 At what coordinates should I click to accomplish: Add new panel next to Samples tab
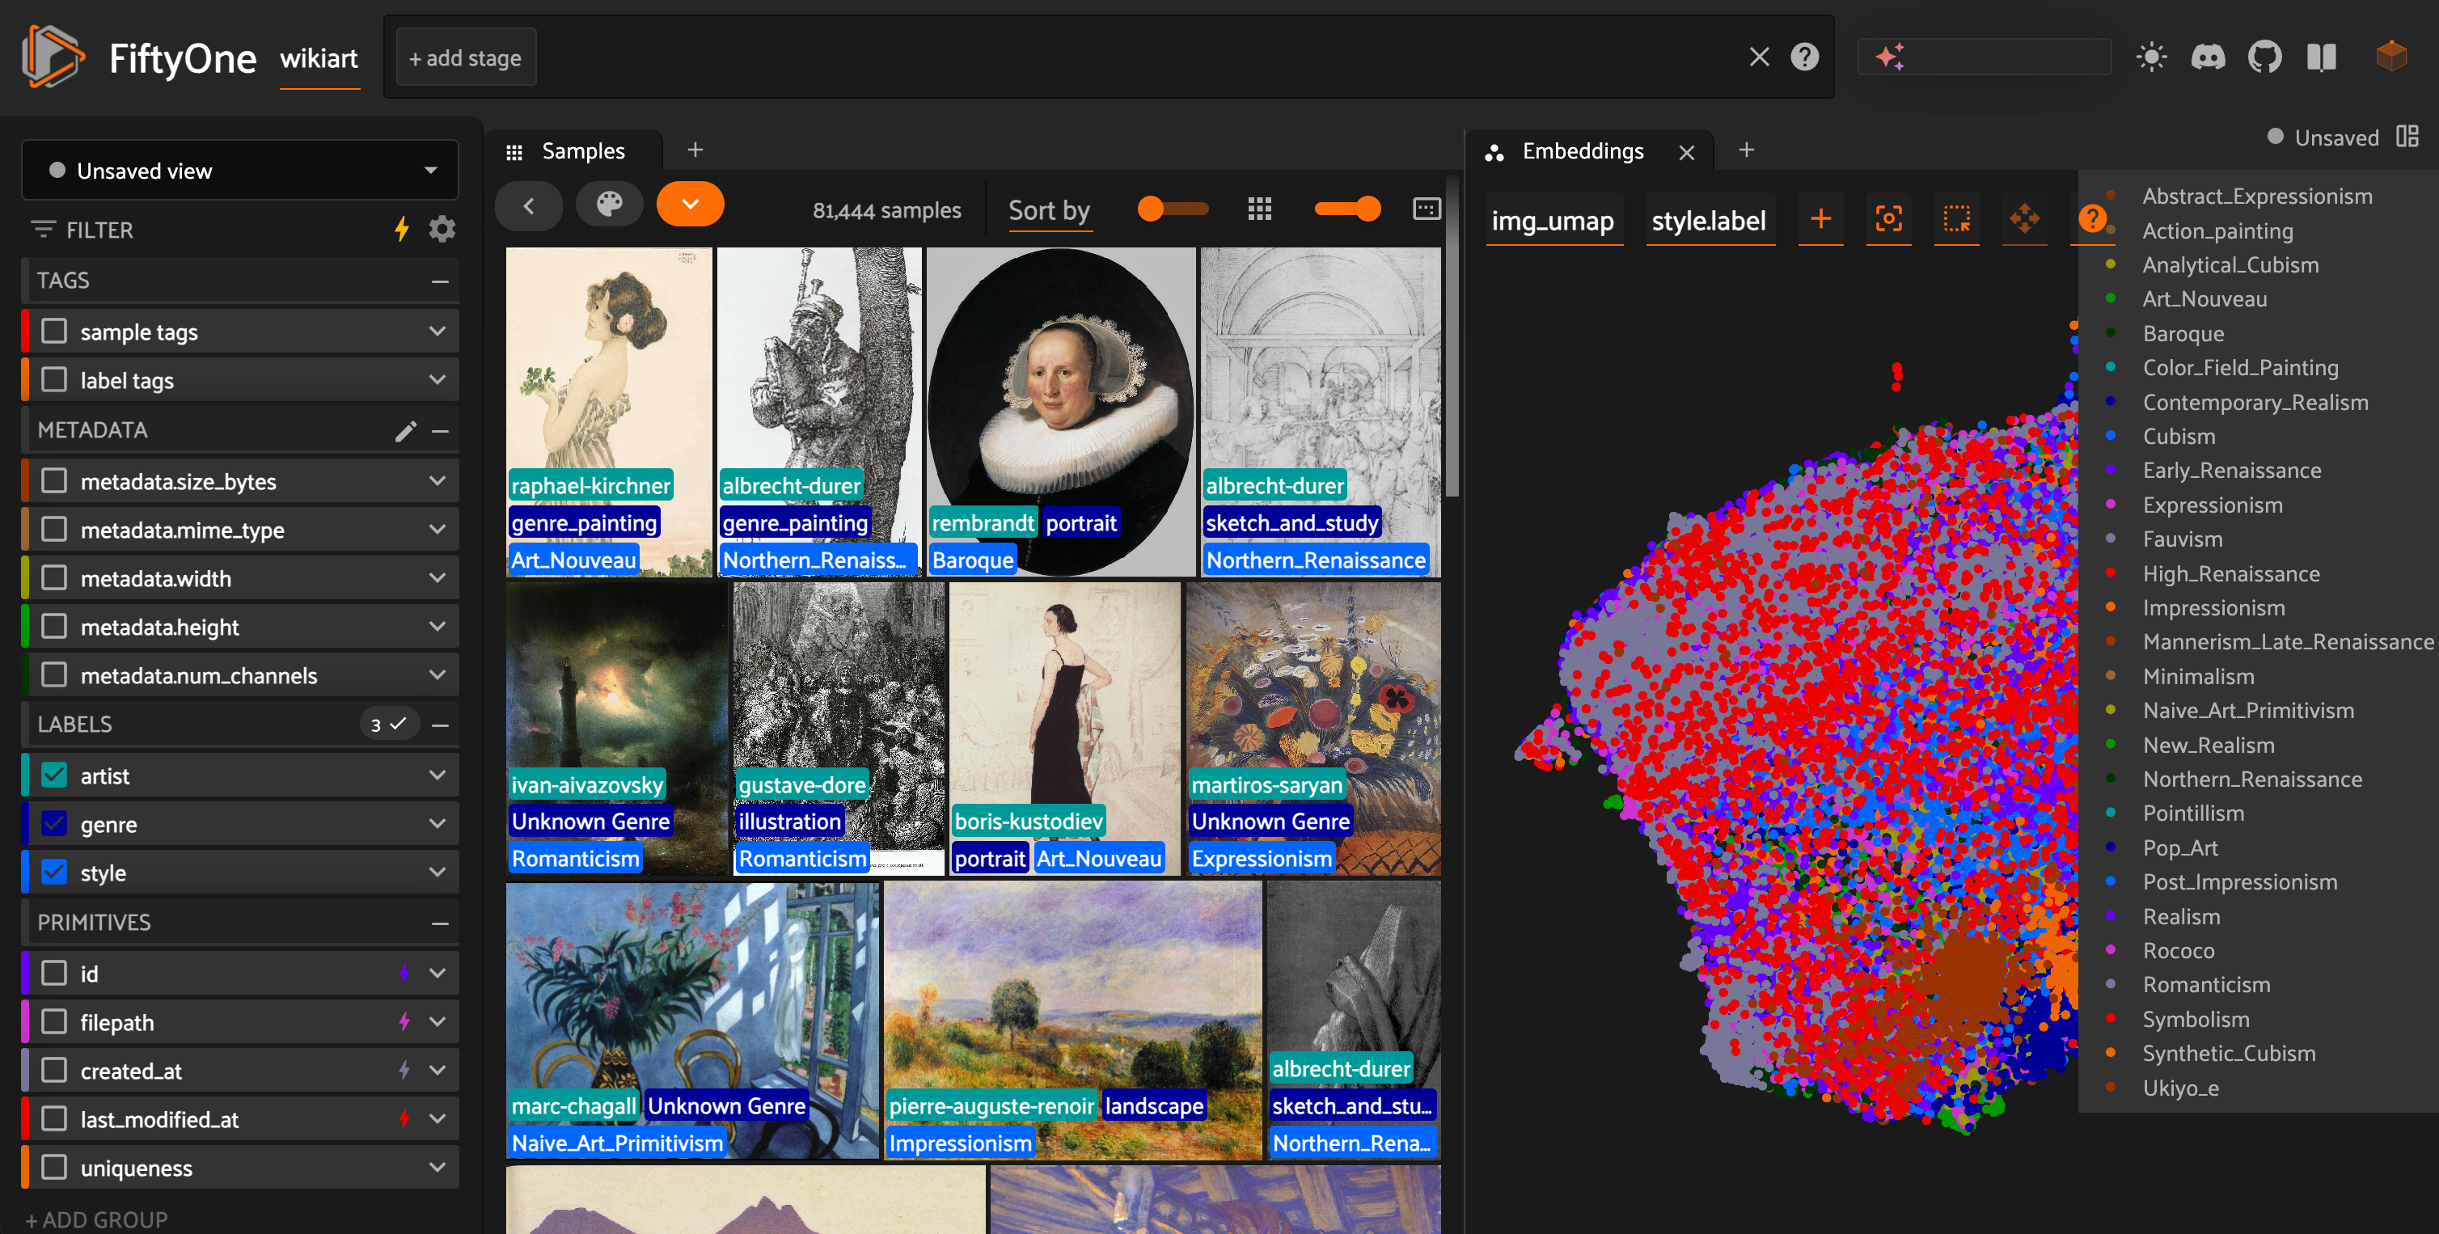click(695, 150)
